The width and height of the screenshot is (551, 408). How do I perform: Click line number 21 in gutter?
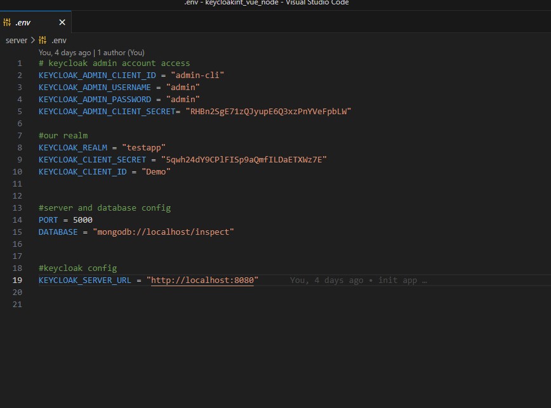point(17,305)
